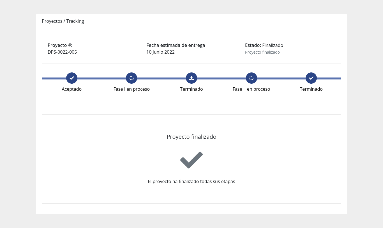Screen dimensions: 383x228
Task: Expand the project info card DPS-0022-005
Action: click(x=62, y=52)
